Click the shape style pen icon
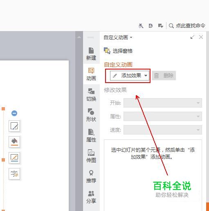 click(14, 126)
